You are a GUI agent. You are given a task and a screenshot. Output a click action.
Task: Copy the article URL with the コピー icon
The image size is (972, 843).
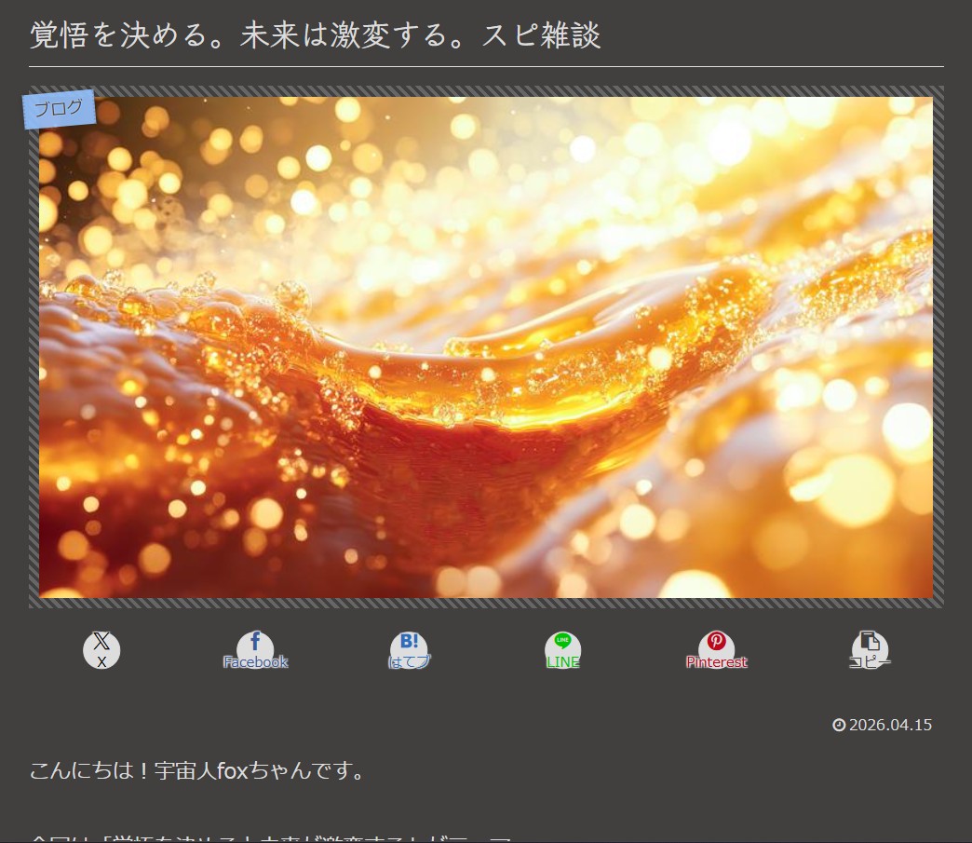(870, 644)
